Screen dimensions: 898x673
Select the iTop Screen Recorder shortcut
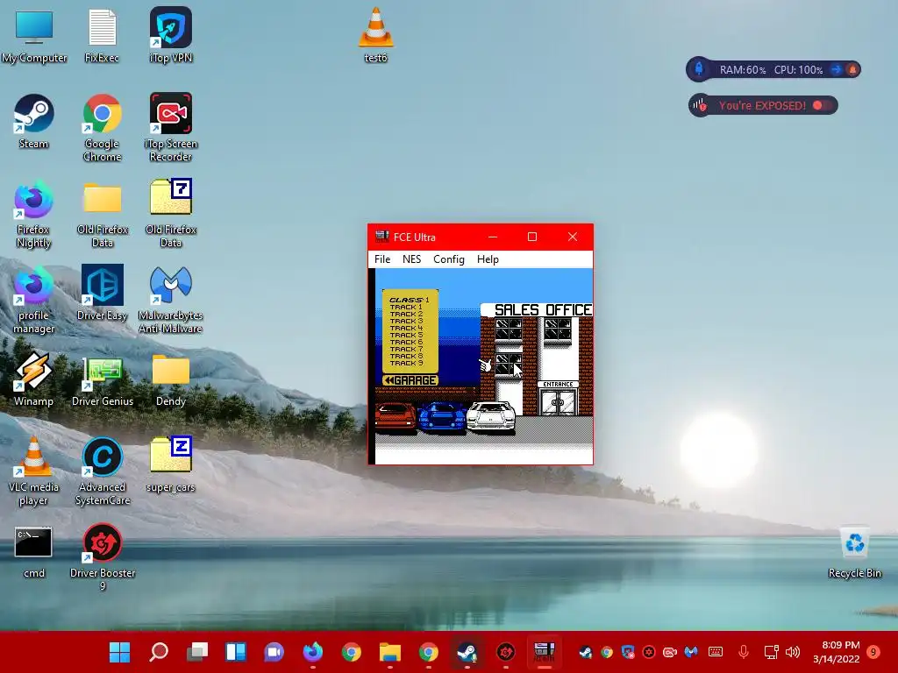tap(171, 127)
